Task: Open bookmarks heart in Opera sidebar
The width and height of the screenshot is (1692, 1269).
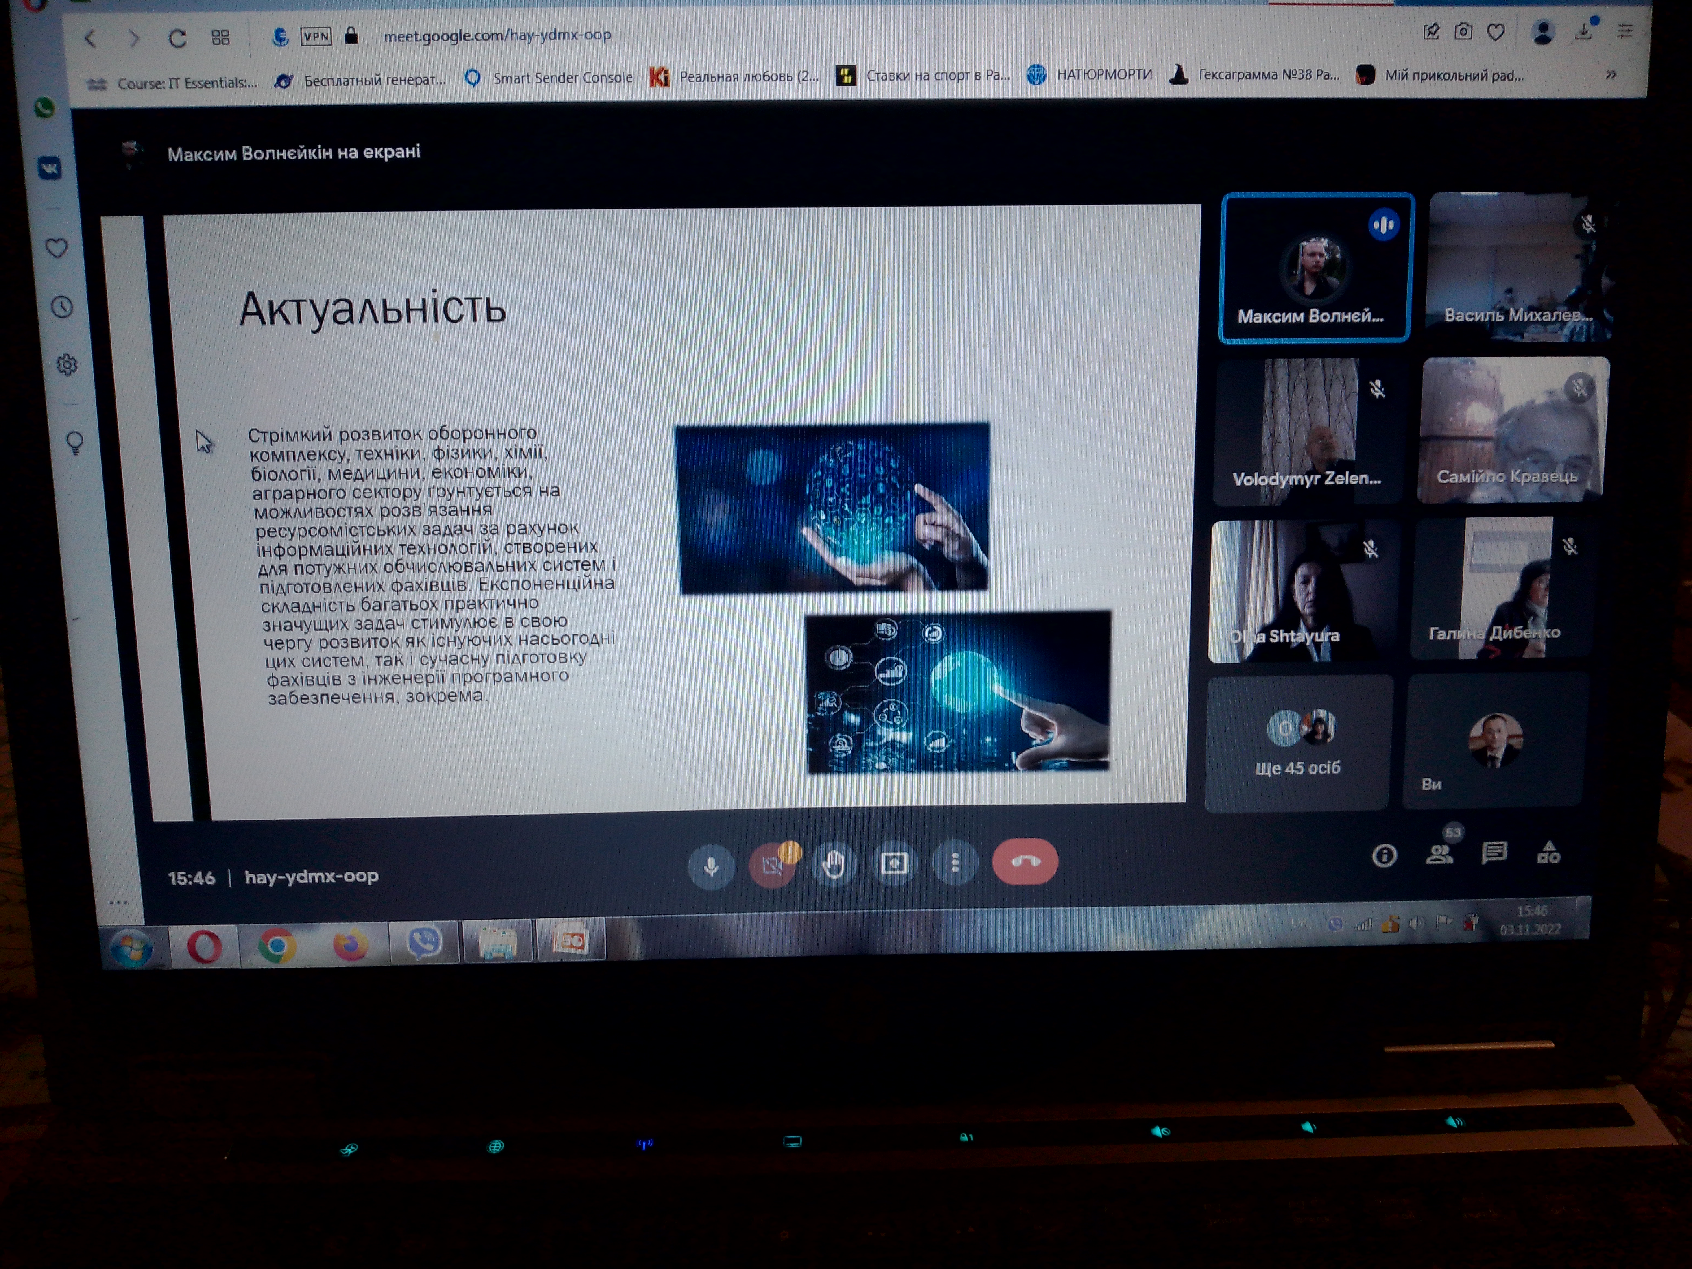Action: coord(56,247)
